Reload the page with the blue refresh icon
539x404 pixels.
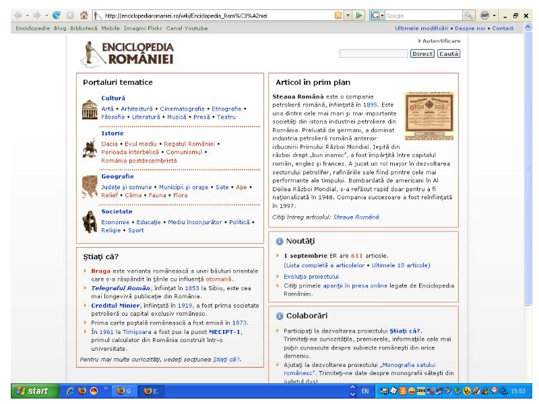(57, 15)
